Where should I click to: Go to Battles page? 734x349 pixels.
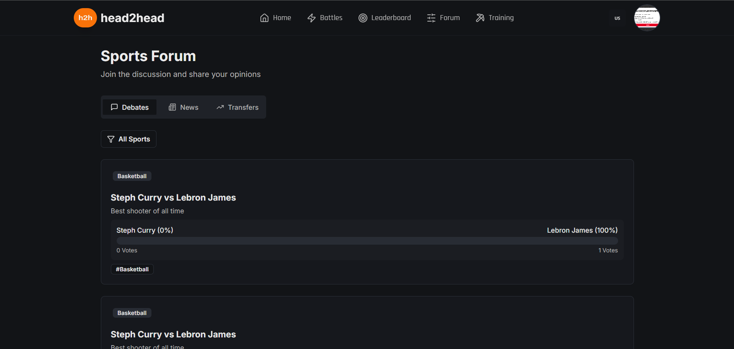(325, 18)
